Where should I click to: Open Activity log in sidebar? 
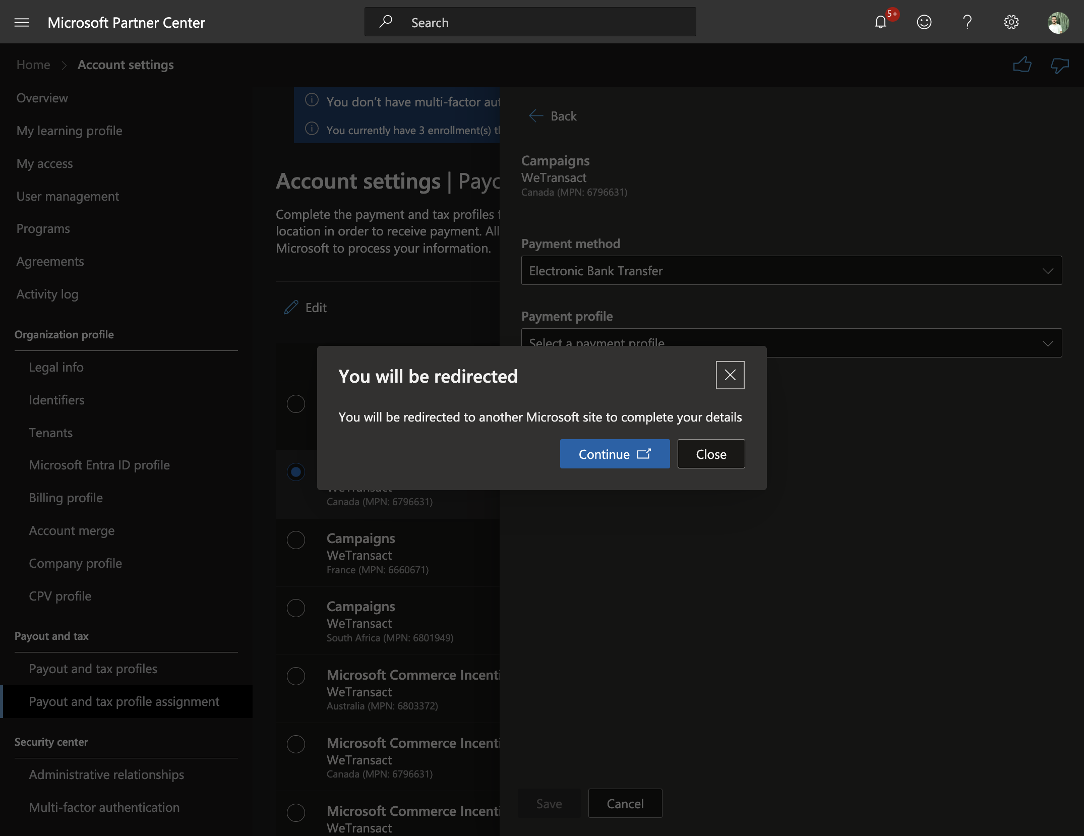[47, 294]
